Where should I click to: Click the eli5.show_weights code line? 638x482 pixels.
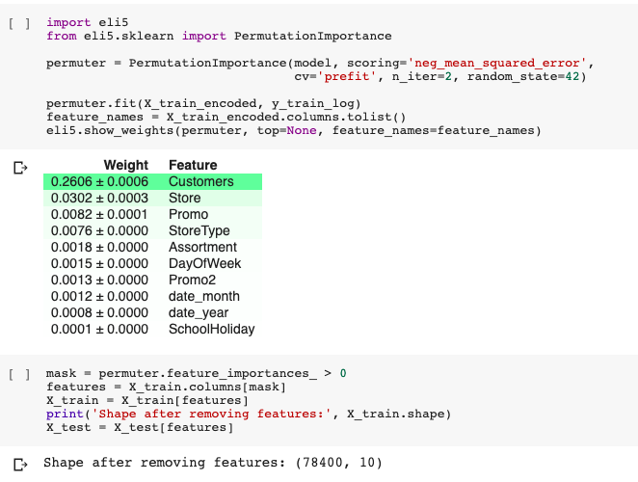(293, 130)
